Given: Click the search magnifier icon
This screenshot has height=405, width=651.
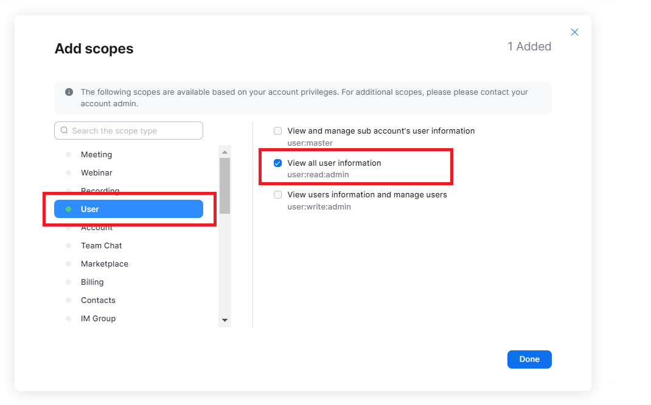Looking at the screenshot, I should point(64,130).
